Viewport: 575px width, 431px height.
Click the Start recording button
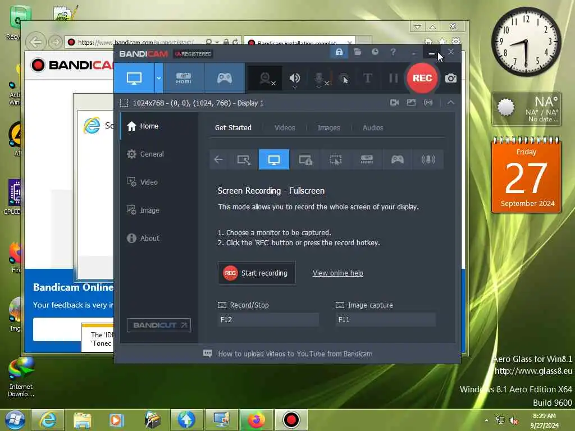[257, 273]
